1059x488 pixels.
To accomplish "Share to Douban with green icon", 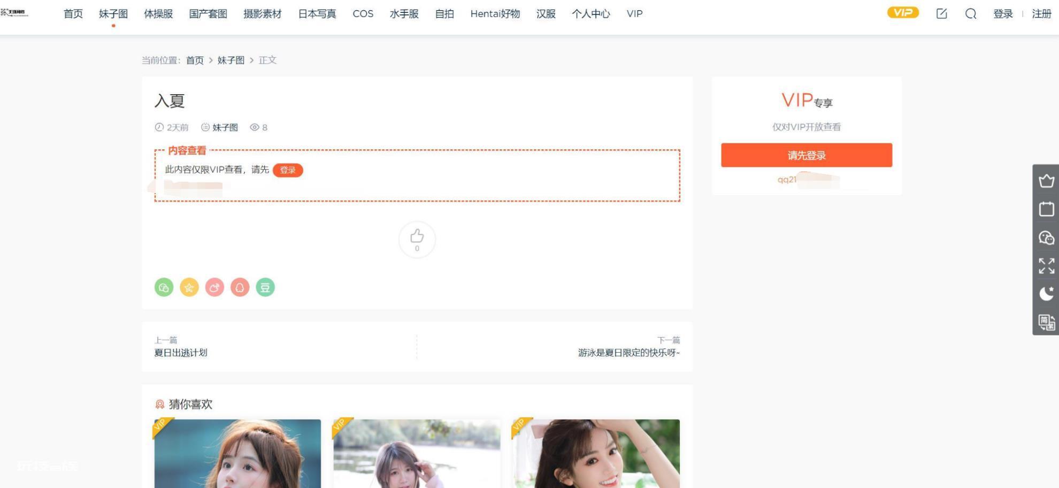I will [x=265, y=287].
